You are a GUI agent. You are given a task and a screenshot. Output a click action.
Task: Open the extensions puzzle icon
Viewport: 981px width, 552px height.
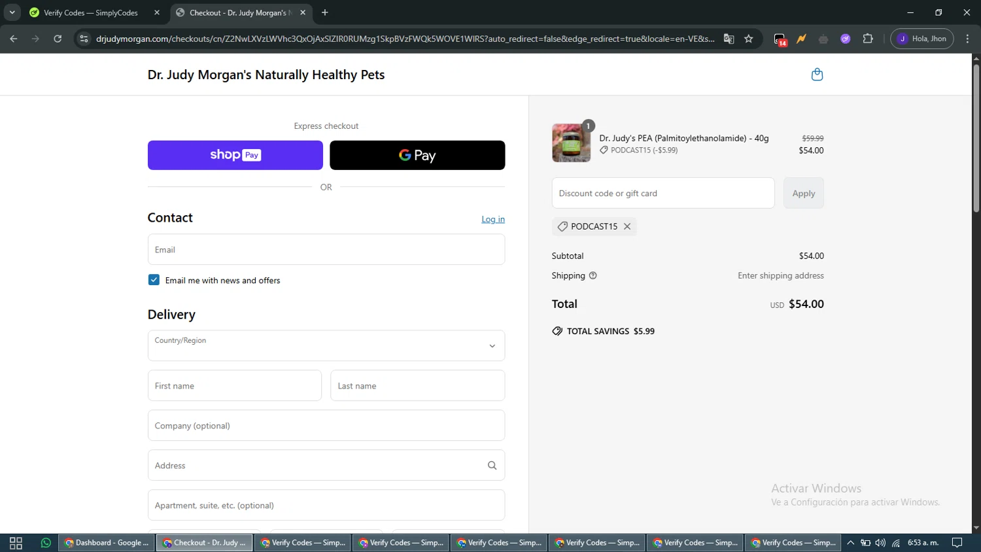coord(868,39)
